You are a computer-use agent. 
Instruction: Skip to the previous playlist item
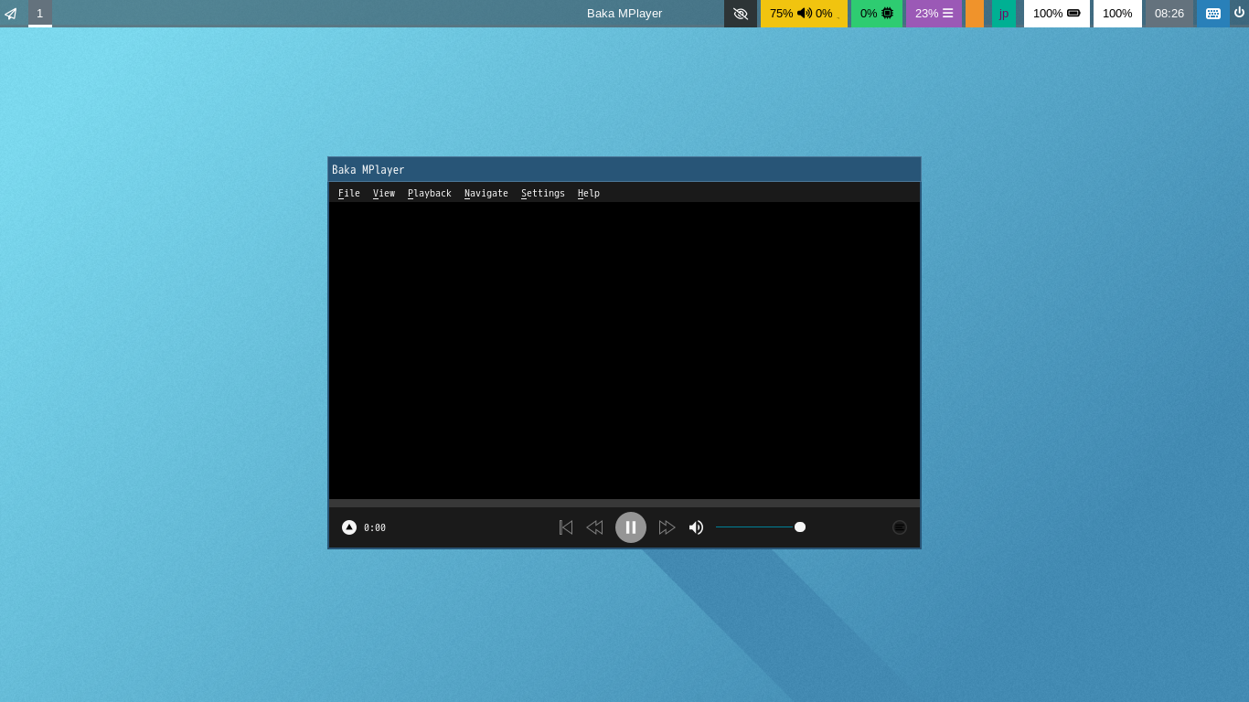565,527
